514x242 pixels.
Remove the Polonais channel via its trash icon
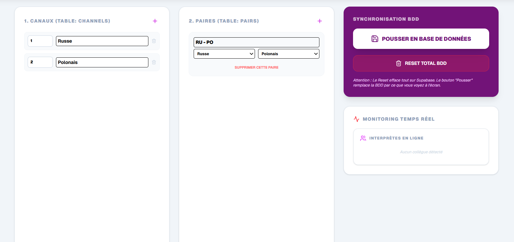pos(154,62)
